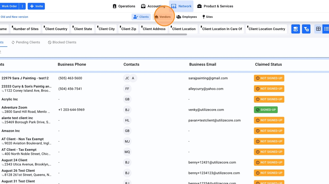The height and width of the screenshot is (184, 329).
Task: Click the add filter funnel icon
Action: [306, 29]
